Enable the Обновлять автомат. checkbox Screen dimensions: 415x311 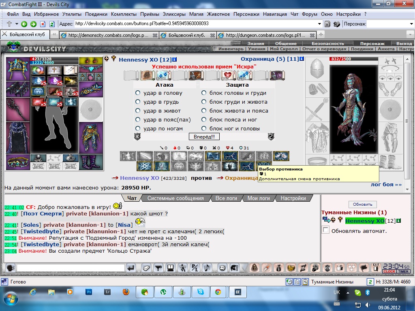[x=325, y=230]
